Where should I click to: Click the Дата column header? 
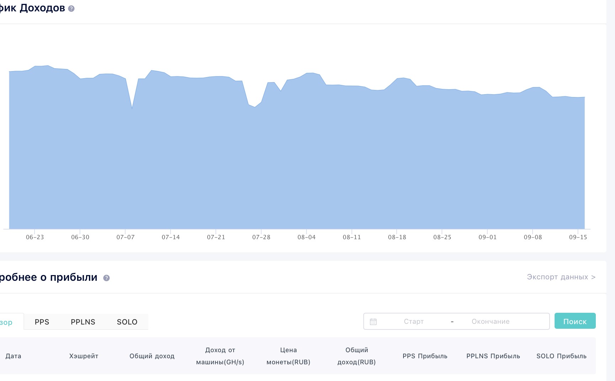coord(13,356)
